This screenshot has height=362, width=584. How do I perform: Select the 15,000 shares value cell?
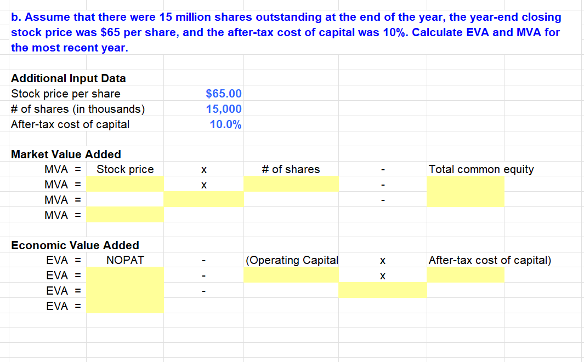point(203,108)
